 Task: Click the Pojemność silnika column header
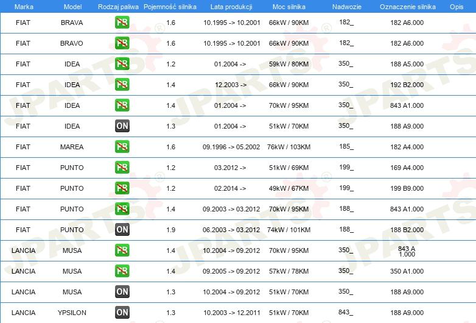pyautogui.click(x=170, y=7)
